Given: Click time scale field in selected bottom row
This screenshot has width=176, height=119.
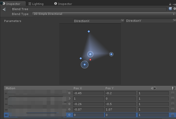Looking at the screenshot, I should click(x=153, y=115).
